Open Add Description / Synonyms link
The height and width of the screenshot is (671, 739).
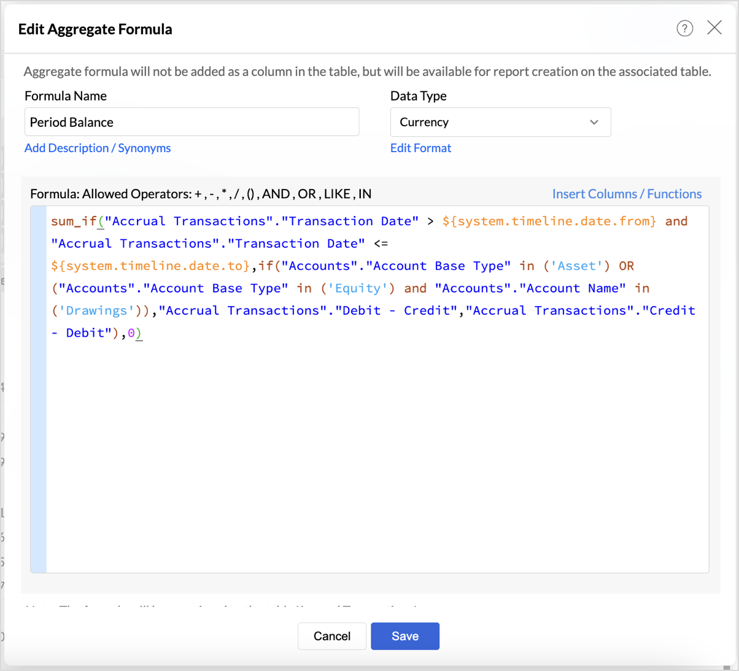tap(98, 148)
